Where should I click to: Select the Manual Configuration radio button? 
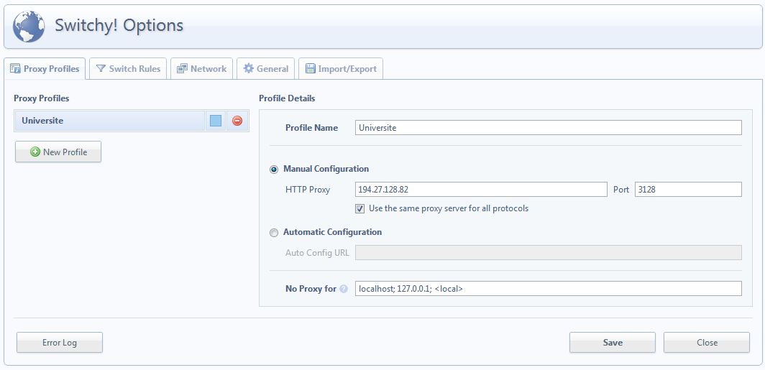pos(273,170)
